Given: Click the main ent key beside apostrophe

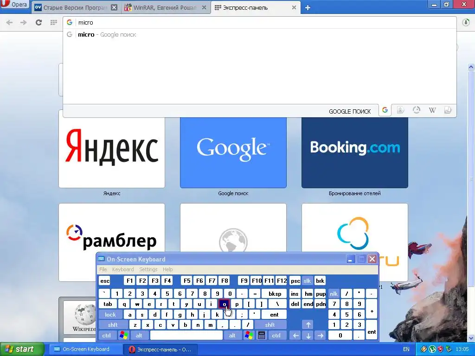Looking at the screenshot, I should point(274,315).
